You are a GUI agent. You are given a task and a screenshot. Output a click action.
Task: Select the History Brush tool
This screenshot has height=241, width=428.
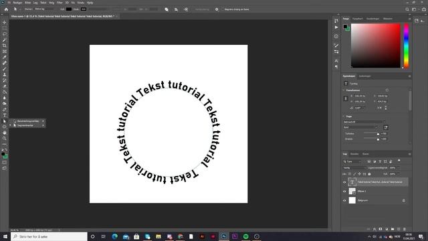5,80
